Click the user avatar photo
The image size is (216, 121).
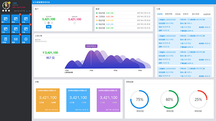pos(6,6)
